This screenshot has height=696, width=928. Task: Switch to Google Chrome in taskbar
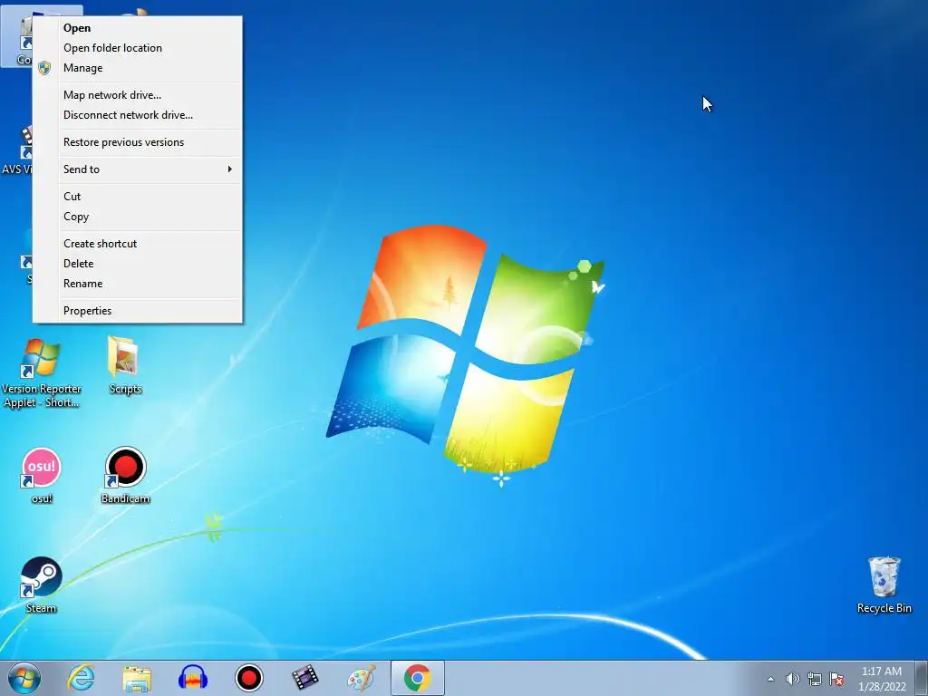point(417,678)
